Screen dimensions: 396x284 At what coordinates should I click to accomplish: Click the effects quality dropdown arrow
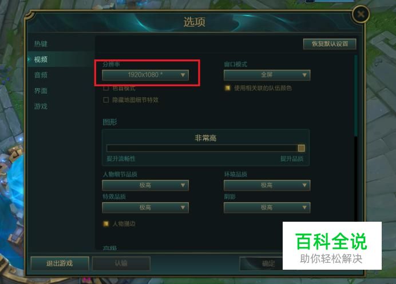[183, 207]
